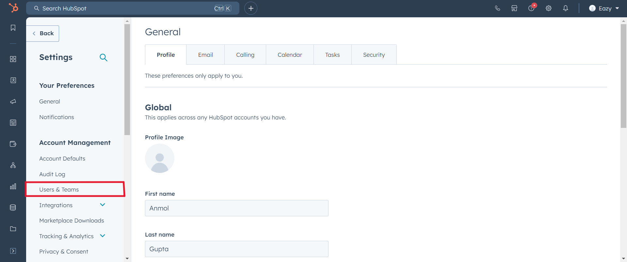
Task: Switch to the Tasks tab
Action: pos(332,55)
